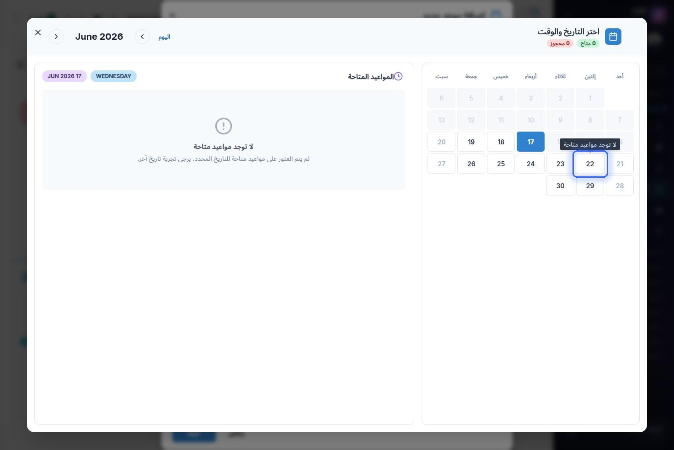674x450 pixels.
Task: Select day 30 in the calendar
Action: coord(560,185)
